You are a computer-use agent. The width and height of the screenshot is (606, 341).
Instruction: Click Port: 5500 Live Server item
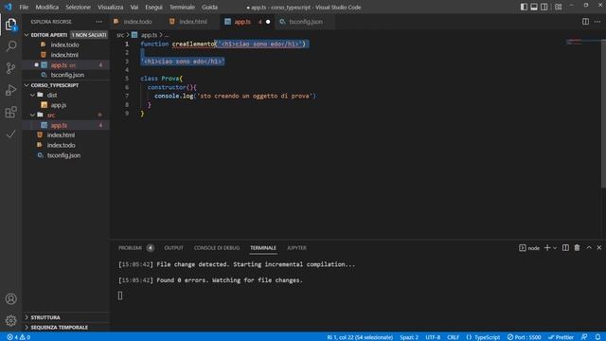[x=524, y=337]
